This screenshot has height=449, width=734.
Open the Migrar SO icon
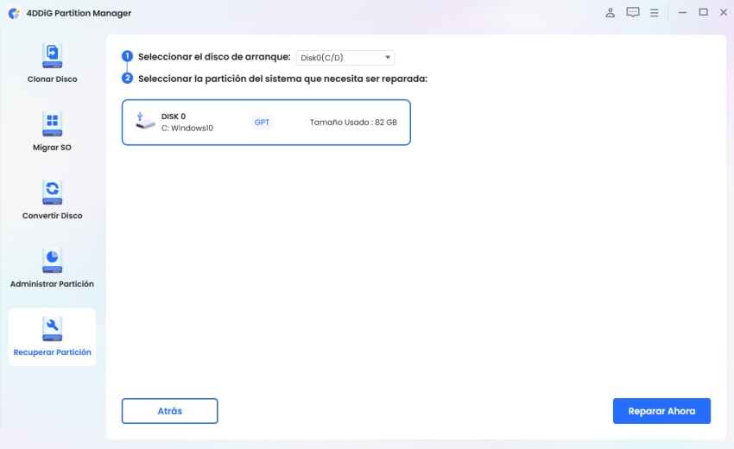point(52,124)
